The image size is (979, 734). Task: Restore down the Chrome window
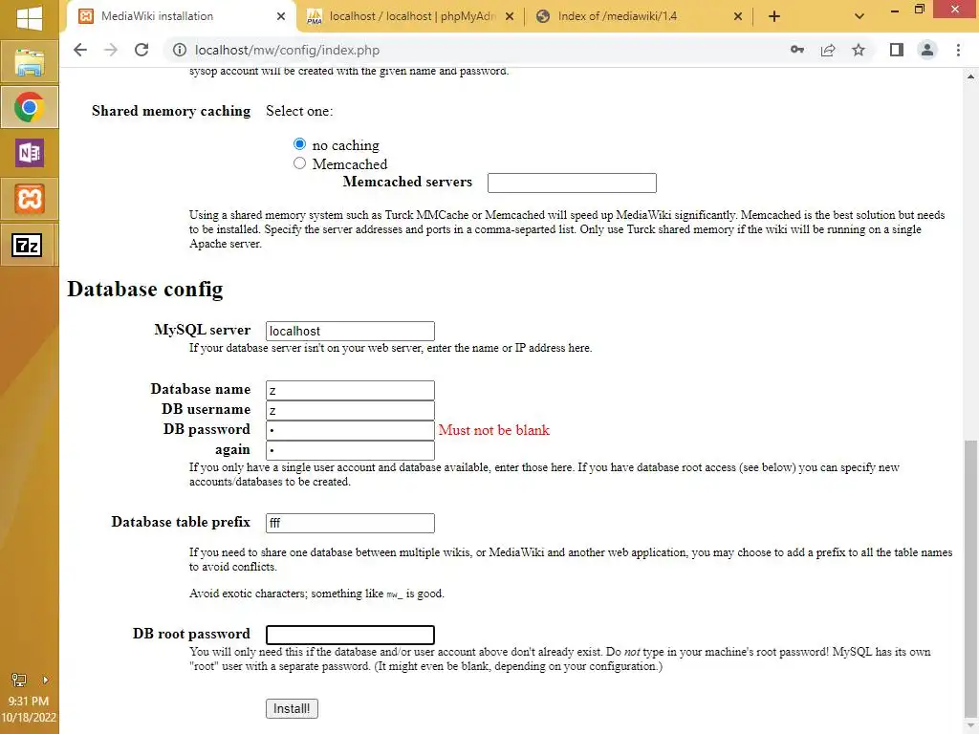tap(919, 9)
